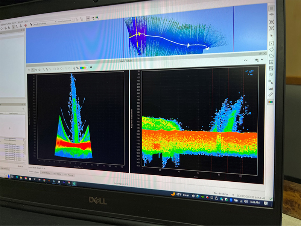Click the 62°F Clear weather widget
301x232 pixels.
click(180, 194)
